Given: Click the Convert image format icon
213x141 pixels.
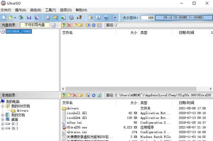Looking at the screenshot, I should (x=56, y=18).
